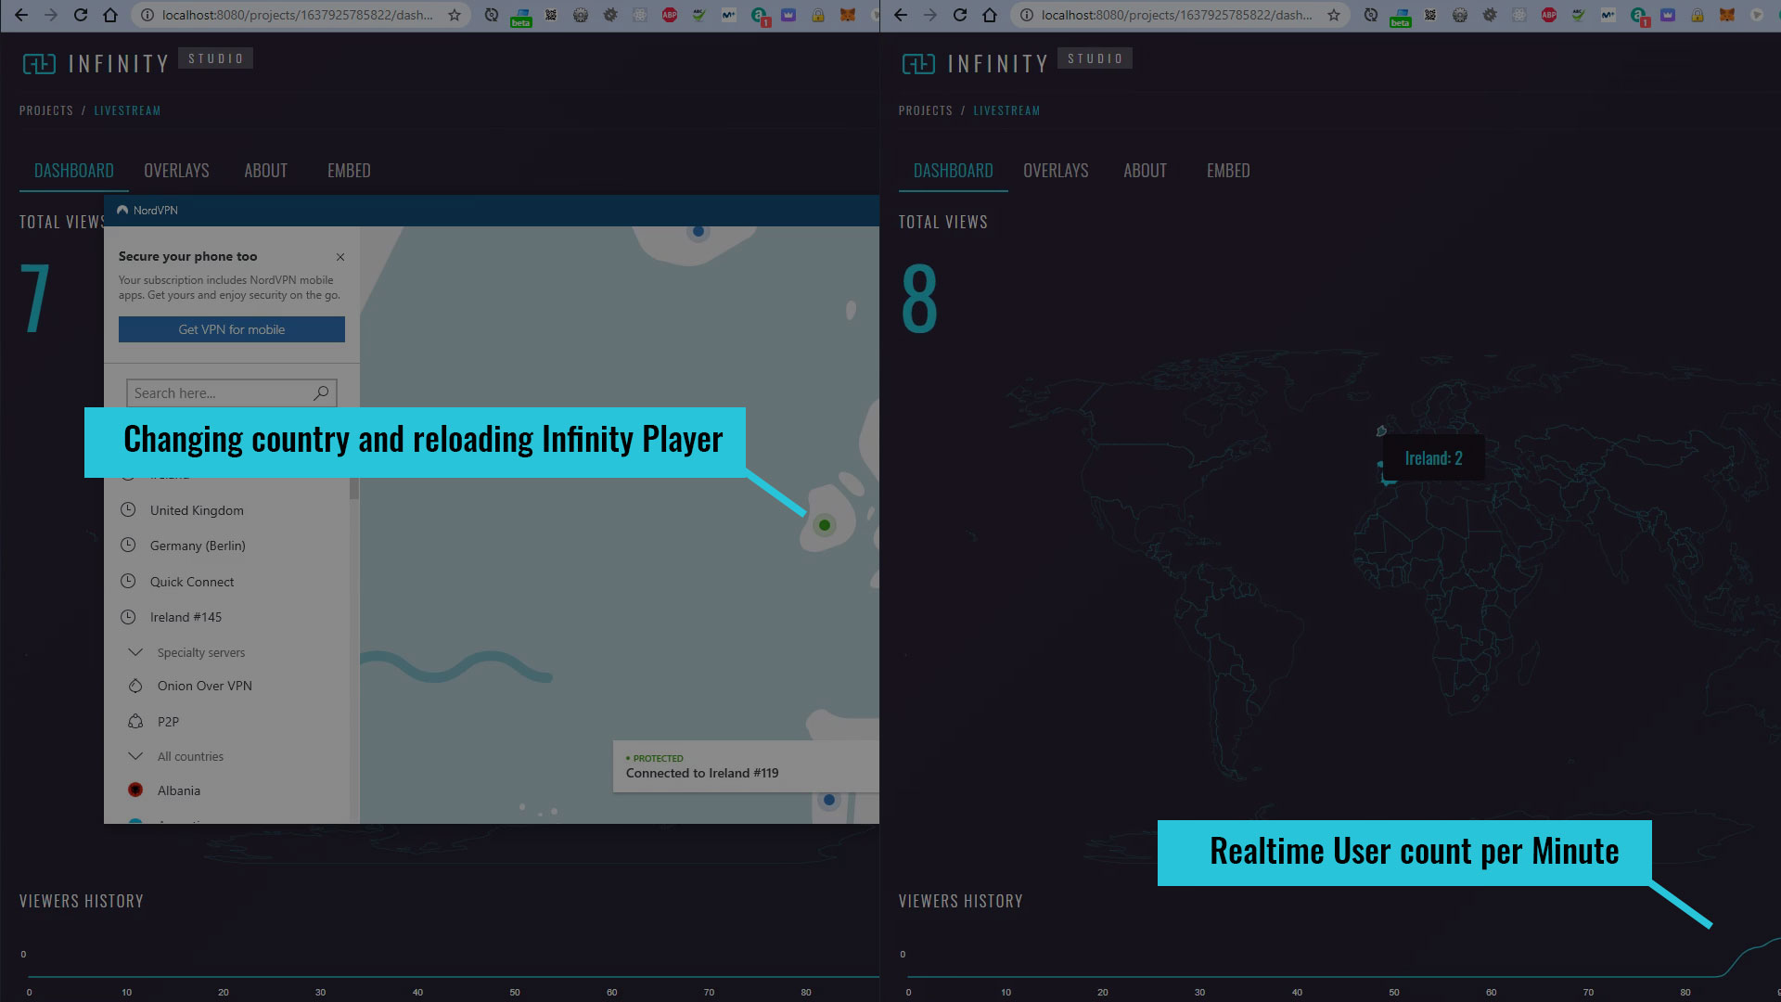Click the recent clock icon beside United Kingdom
Screen dimensions: 1781x1002
tap(128, 510)
